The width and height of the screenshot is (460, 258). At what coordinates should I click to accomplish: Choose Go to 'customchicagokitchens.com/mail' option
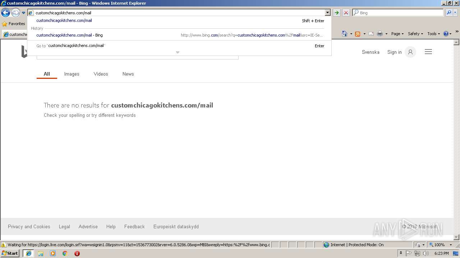click(179, 46)
